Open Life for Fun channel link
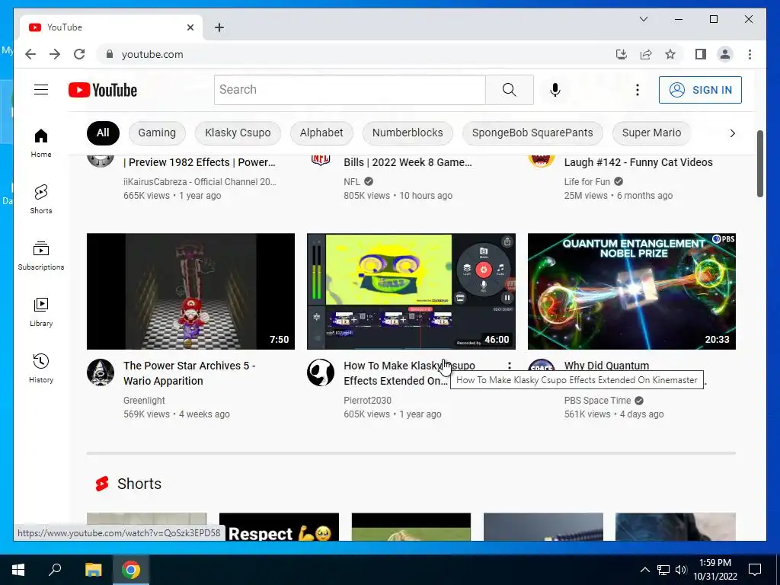Screen dimensions: 780x585 pos(587,181)
